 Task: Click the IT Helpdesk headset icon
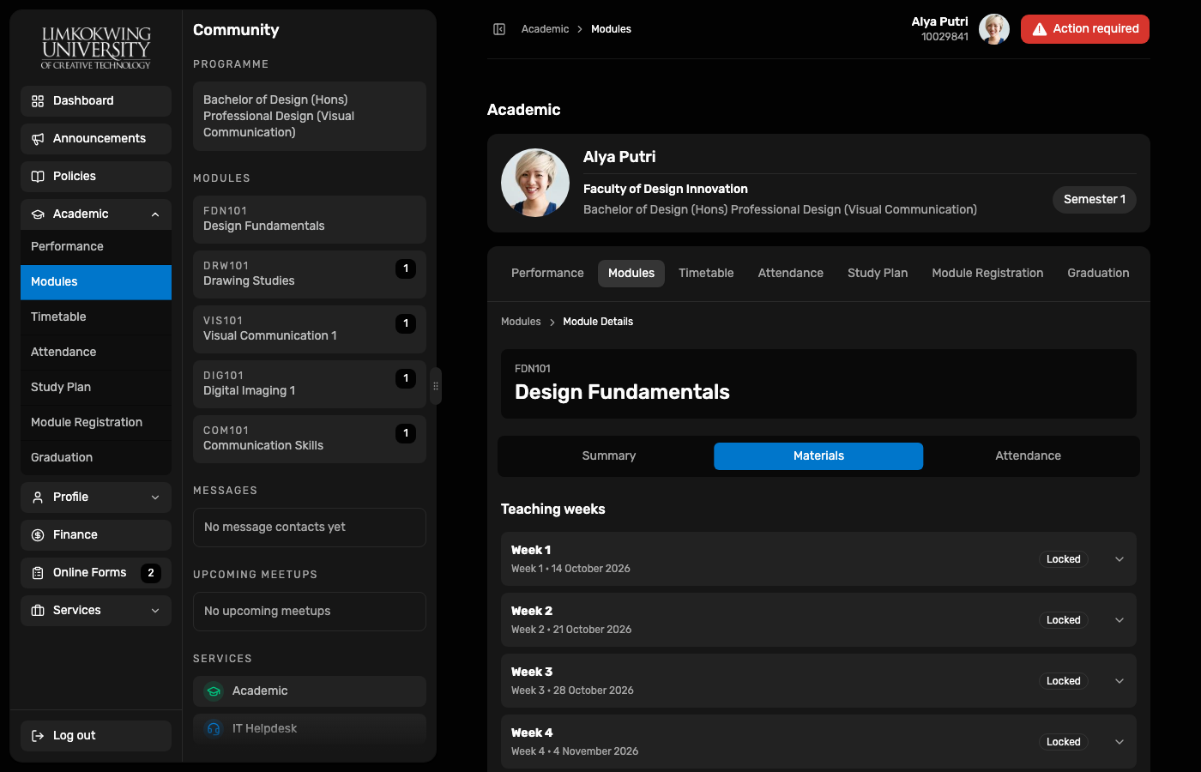[x=214, y=729]
